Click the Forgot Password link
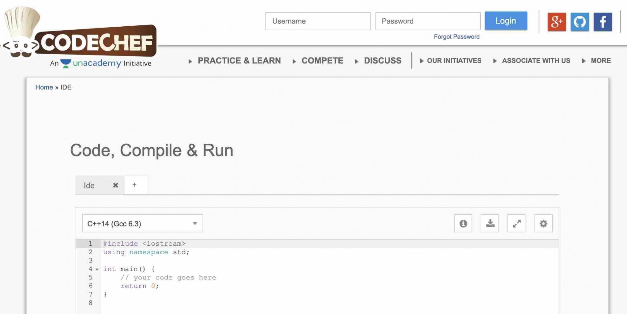 pos(456,36)
